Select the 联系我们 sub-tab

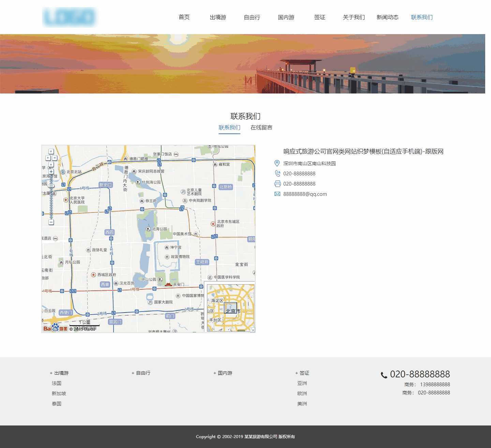click(x=229, y=128)
